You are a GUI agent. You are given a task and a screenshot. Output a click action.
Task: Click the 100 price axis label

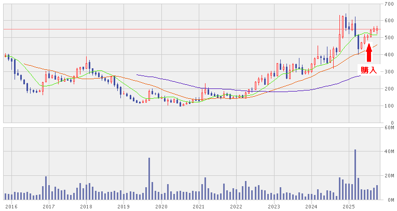(x=389, y=106)
